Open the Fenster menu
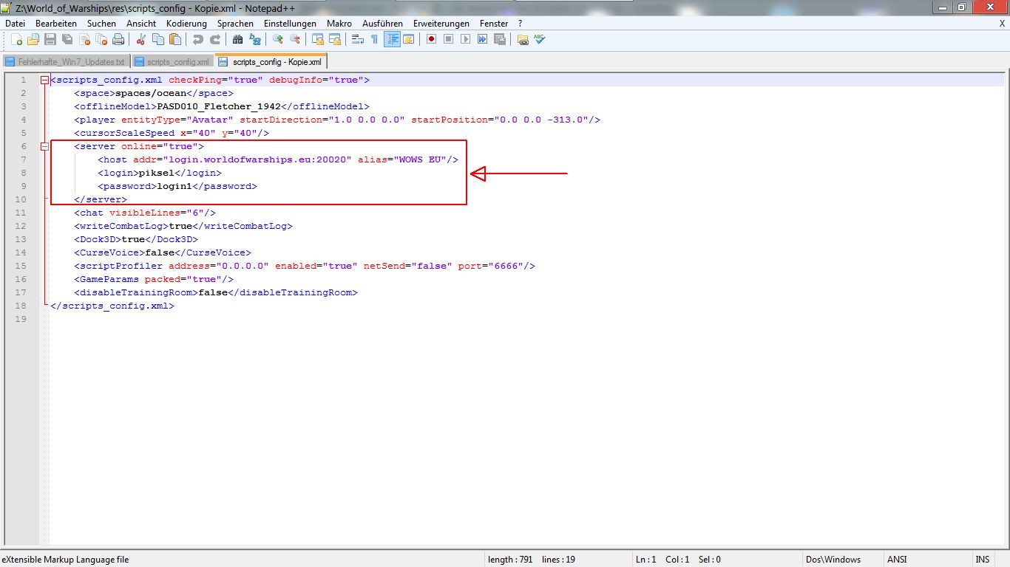This screenshot has height=567, width=1010. pyautogui.click(x=493, y=24)
